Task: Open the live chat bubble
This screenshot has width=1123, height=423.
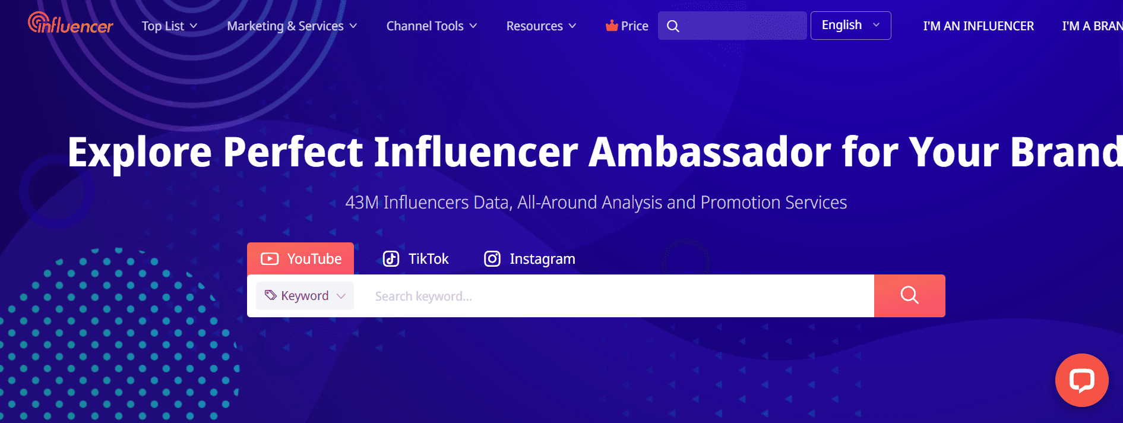Action: (x=1081, y=380)
